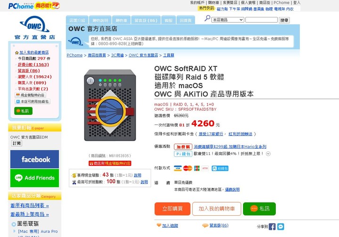Click the search magnifier icon

(207, 18)
